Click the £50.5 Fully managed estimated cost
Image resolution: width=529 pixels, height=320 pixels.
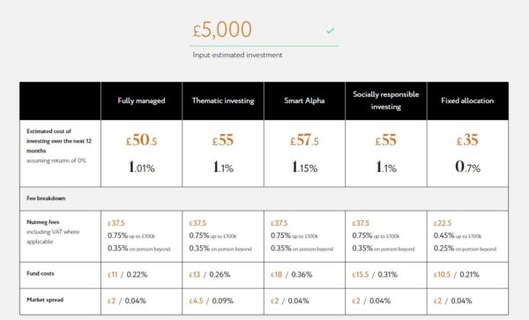point(141,140)
